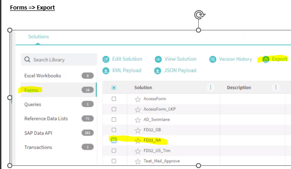The height and width of the screenshot is (169, 291).
Task: Click the JSON Payload button label
Action: point(180,70)
